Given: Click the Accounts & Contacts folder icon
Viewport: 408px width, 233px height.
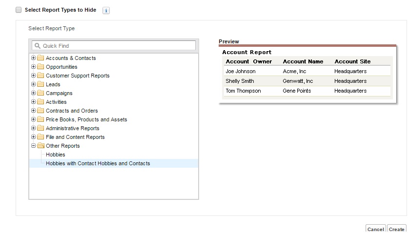Looking at the screenshot, I should pyautogui.click(x=41, y=58).
